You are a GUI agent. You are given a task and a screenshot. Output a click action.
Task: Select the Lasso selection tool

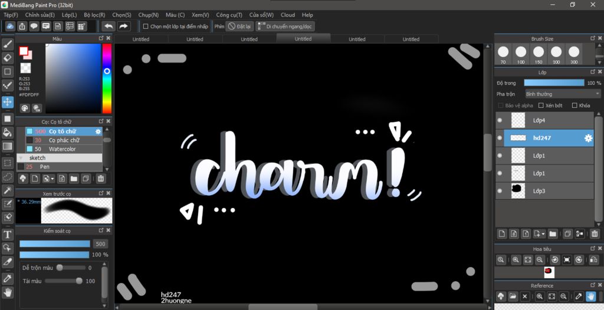pos(7,177)
